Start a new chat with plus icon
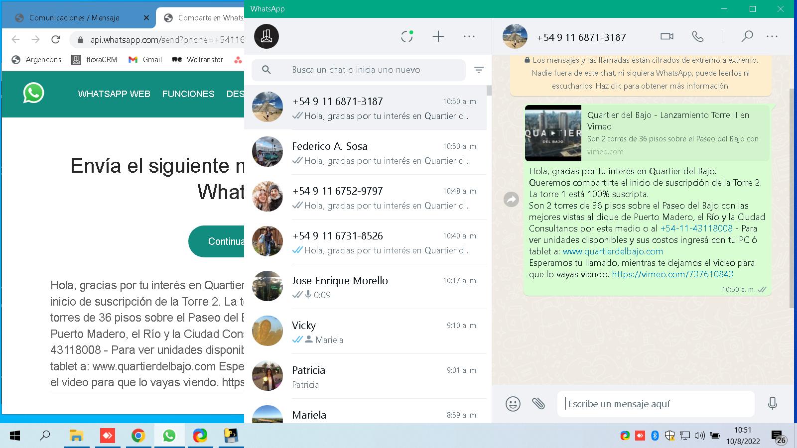 [x=438, y=36]
